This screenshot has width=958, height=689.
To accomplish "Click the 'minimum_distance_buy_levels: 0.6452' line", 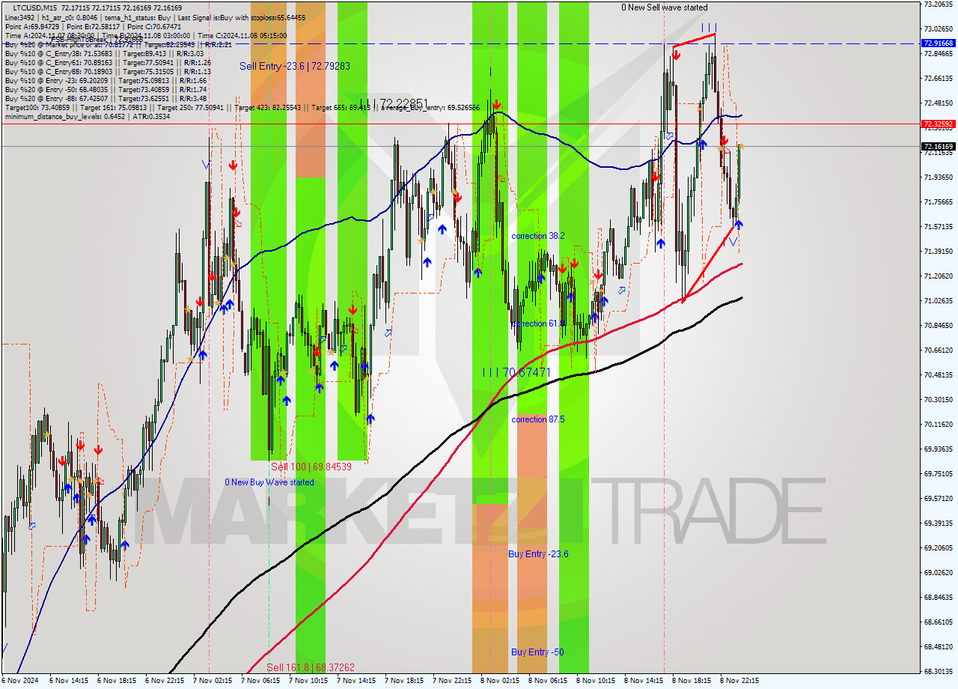I will click(87, 116).
